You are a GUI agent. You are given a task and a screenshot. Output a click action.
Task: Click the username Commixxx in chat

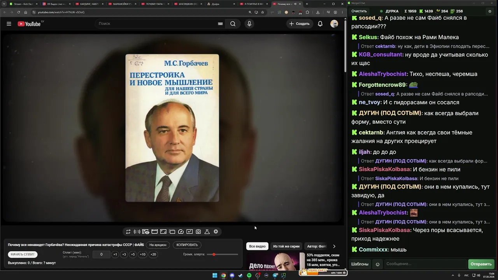[373, 250]
